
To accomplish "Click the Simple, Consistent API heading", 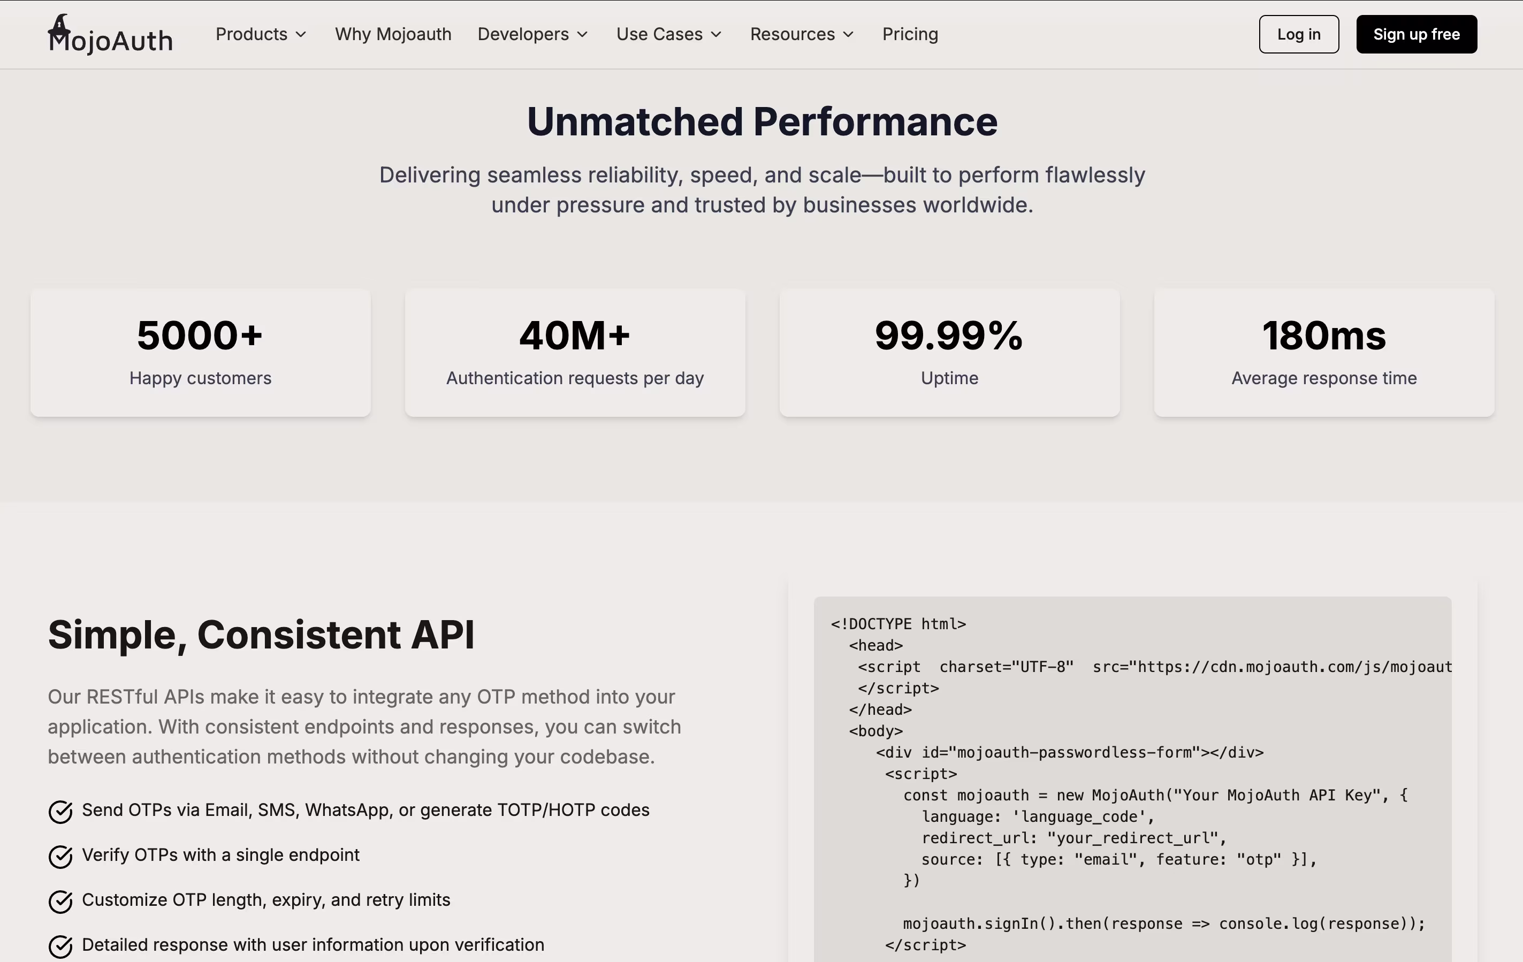I will 261,635.
